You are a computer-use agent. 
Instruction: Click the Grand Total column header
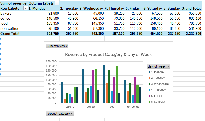point(191,8)
